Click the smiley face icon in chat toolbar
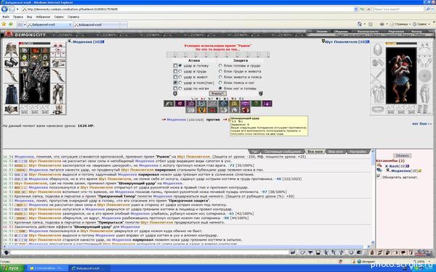Screen dimensions: 436x272 coord(351,252)
